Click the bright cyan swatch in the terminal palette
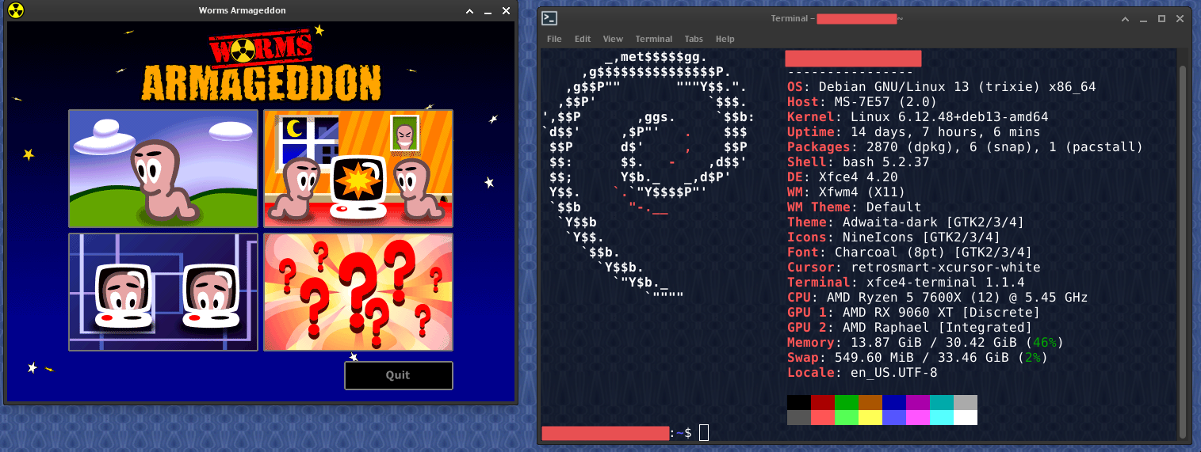 942,417
